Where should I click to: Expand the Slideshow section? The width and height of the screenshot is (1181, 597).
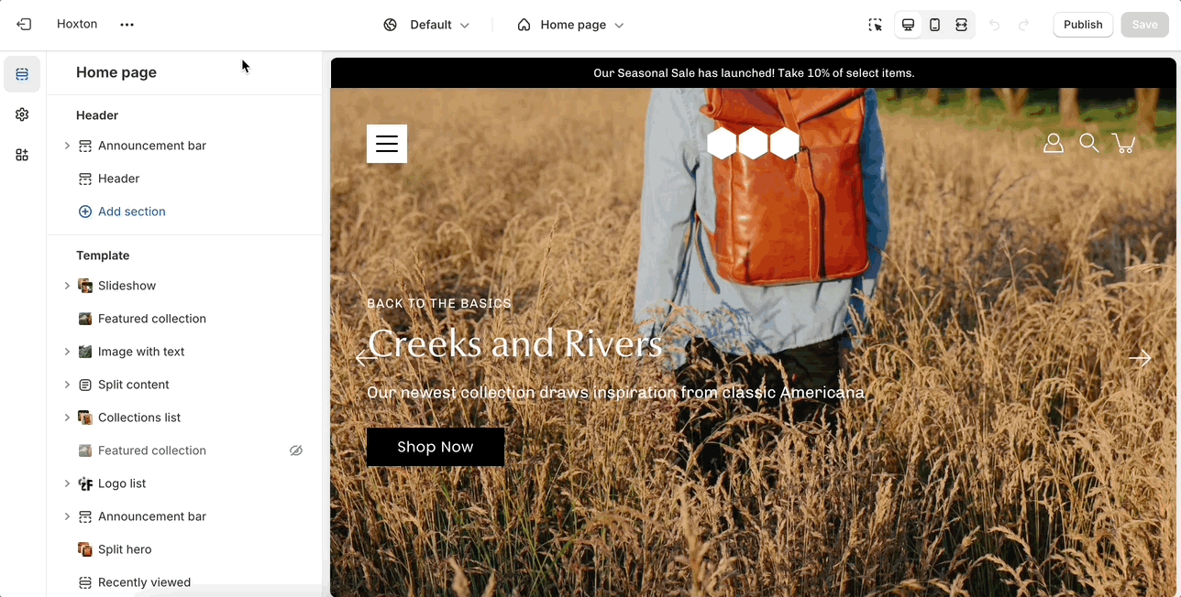tap(67, 286)
